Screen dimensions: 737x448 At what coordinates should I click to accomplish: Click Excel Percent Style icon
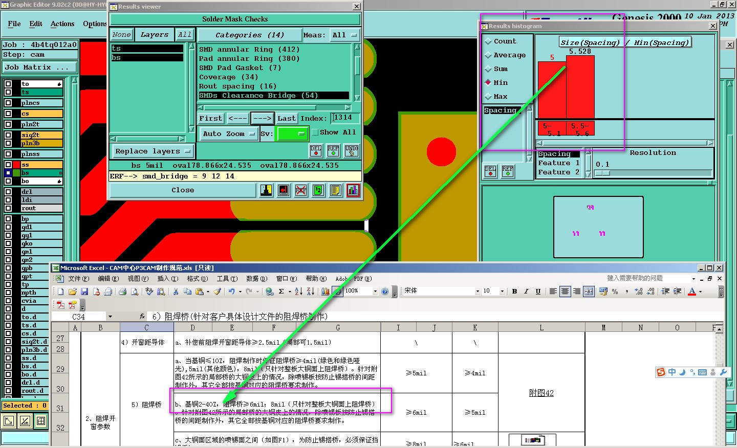click(615, 292)
